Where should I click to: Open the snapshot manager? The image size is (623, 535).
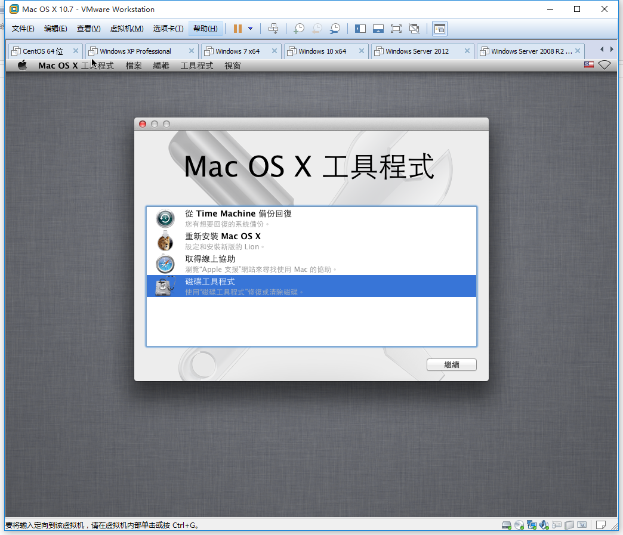point(335,29)
